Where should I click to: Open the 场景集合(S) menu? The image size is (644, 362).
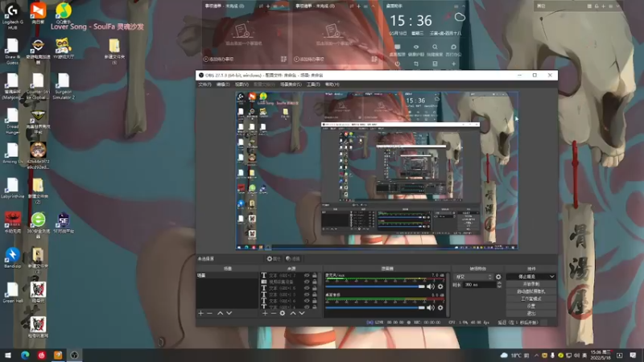click(x=291, y=84)
